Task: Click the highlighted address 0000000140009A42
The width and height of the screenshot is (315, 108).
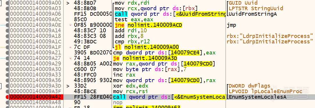Action: point(36,97)
